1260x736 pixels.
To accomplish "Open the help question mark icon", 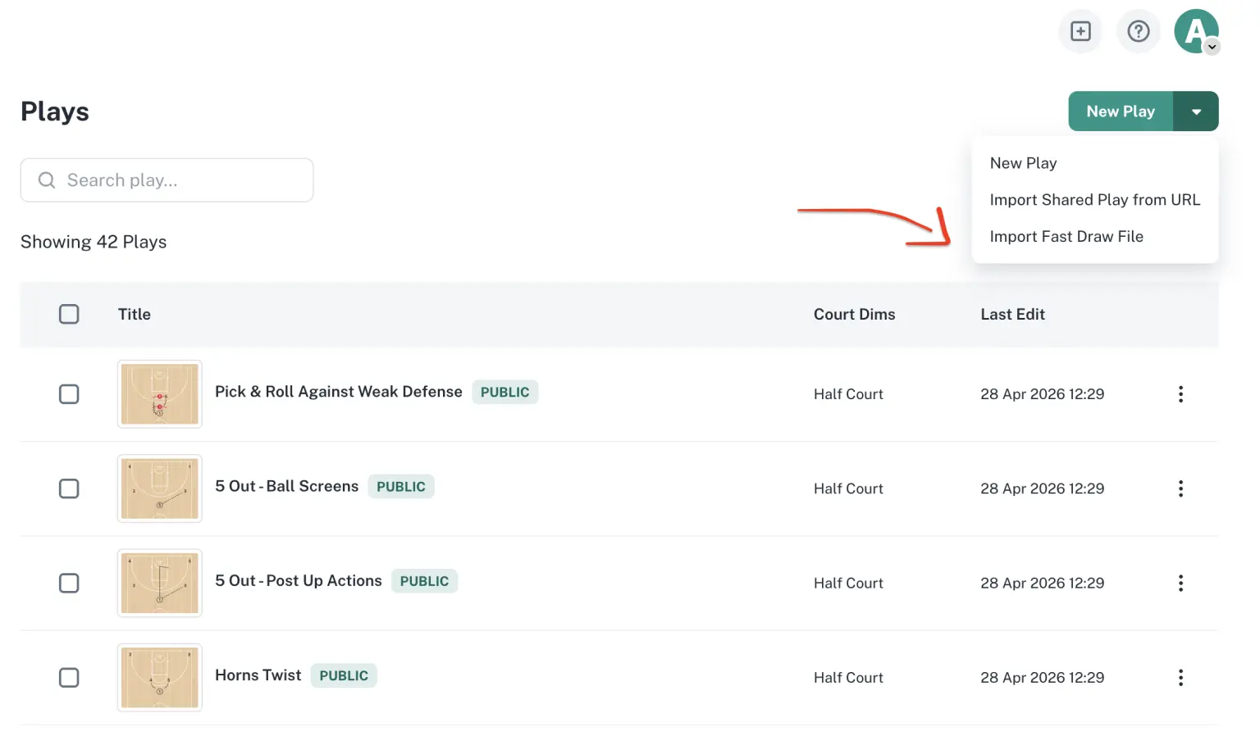I will pyautogui.click(x=1138, y=31).
